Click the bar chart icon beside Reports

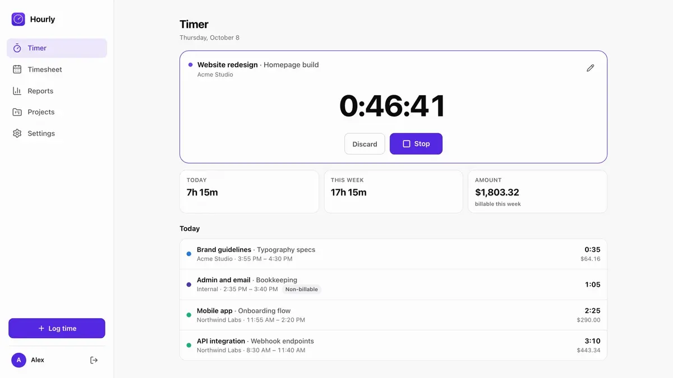[x=17, y=91]
